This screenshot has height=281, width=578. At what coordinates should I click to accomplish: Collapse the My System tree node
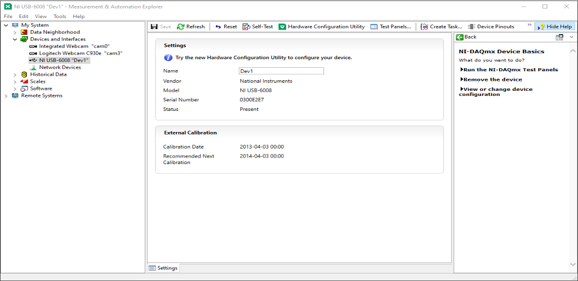6,25
